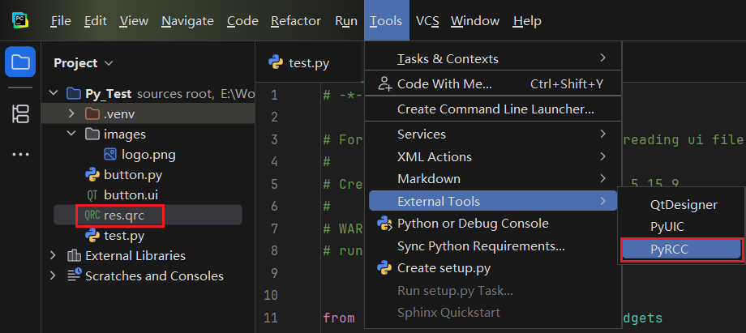Click the PyCharm logo icon
The width and height of the screenshot is (746, 333).
coord(20,20)
